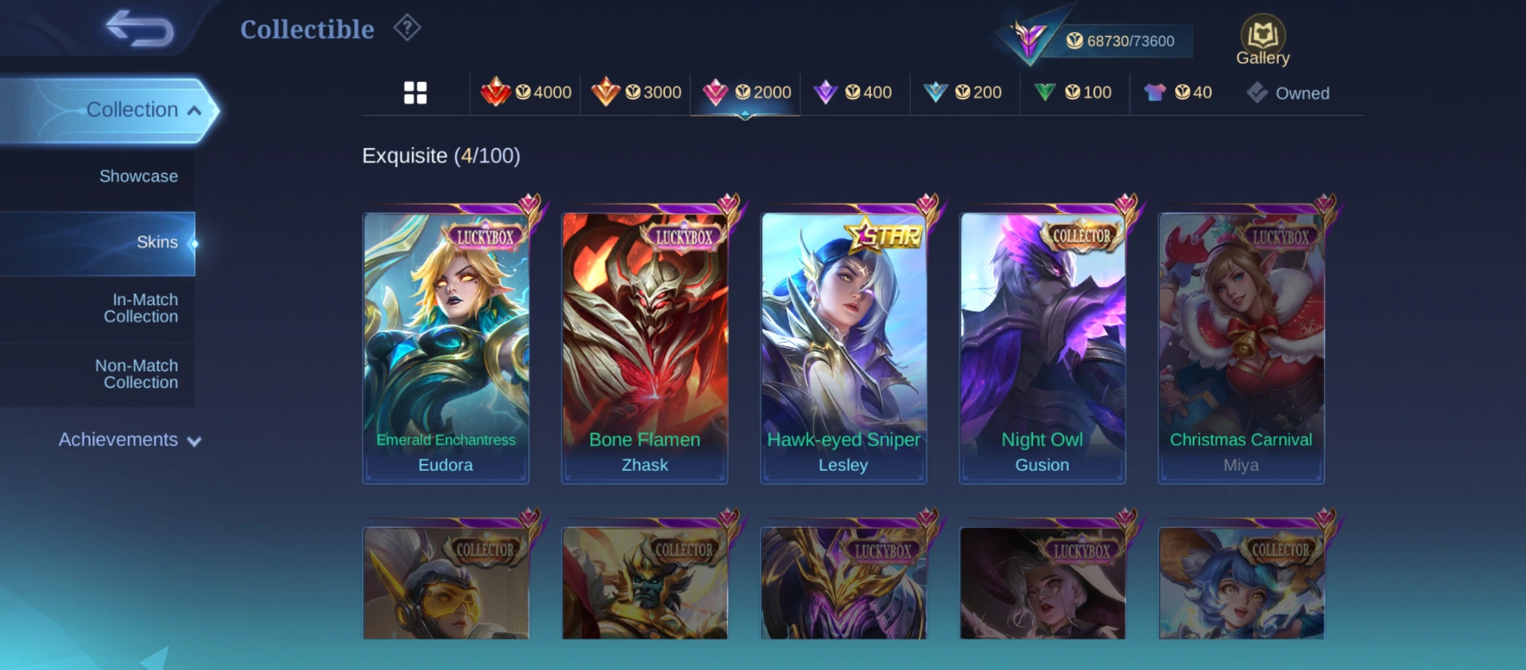This screenshot has height=670, width=1526.
Task: Select the 2000 Exquisite tier tab
Action: pyautogui.click(x=746, y=92)
